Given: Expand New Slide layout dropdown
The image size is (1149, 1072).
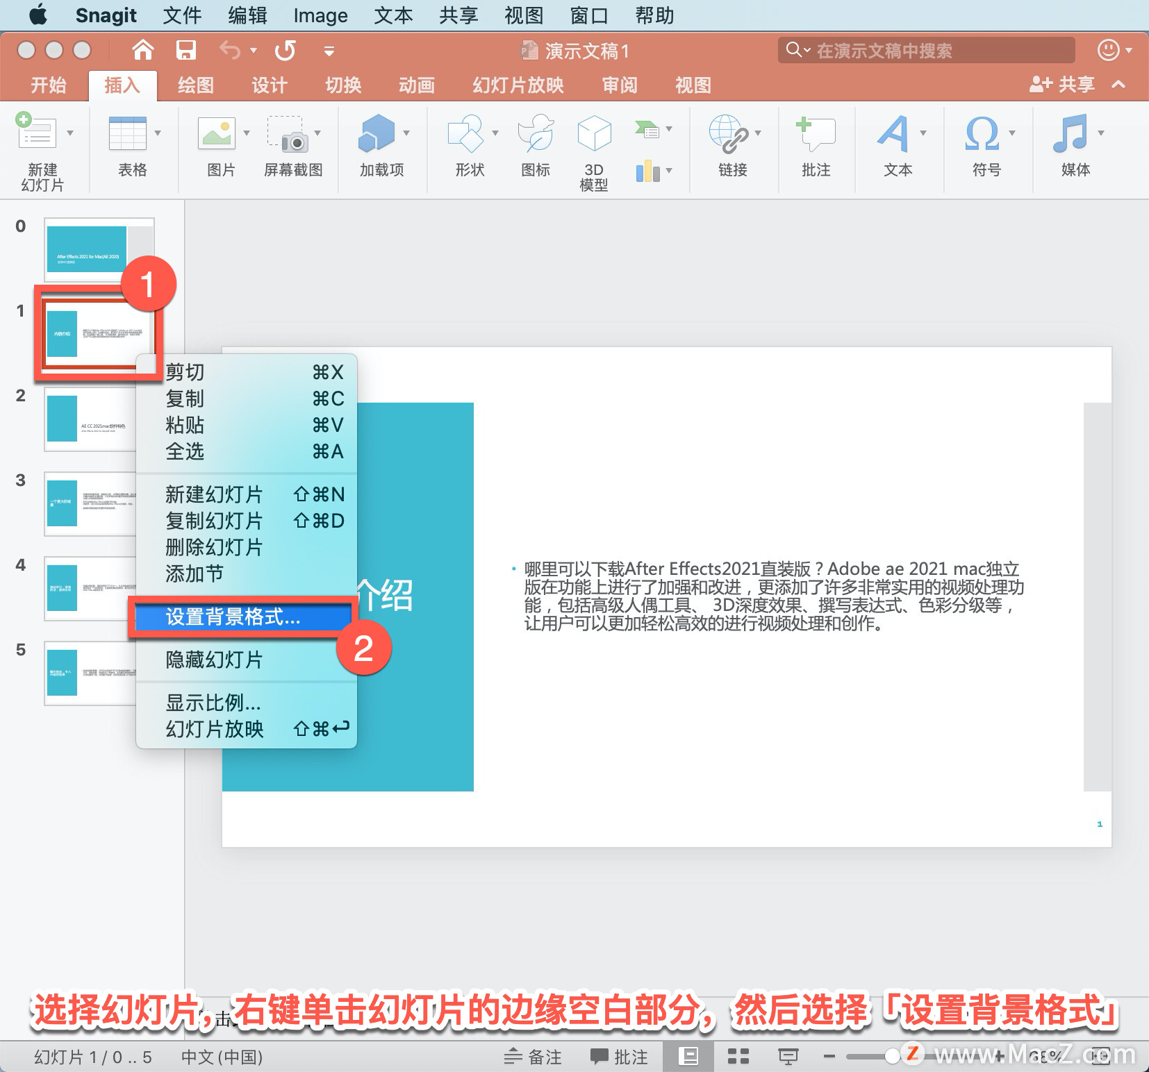Looking at the screenshot, I should pyautogui.click(x=69, y=133).
